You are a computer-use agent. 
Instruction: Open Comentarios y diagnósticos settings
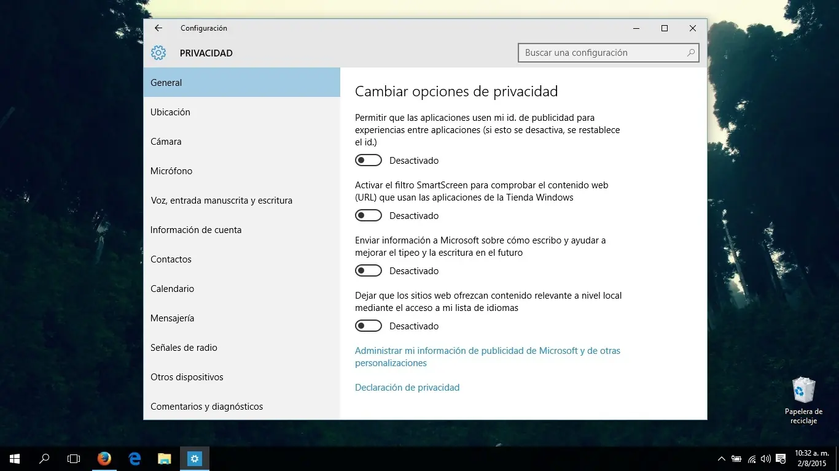[241, 405]
